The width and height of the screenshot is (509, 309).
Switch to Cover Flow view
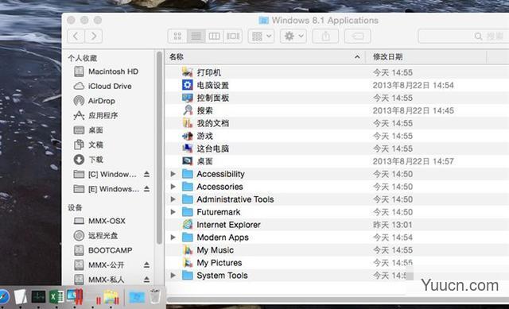(x=233, y=36)
